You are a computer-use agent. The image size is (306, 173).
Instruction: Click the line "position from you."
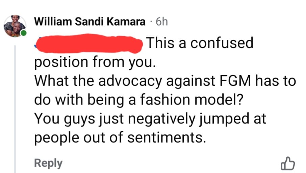point(95,62)
